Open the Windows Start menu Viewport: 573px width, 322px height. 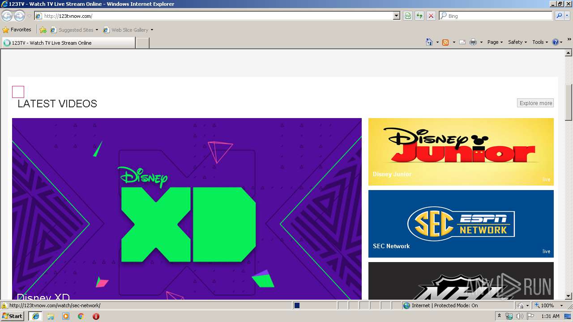tap(13, 316)
